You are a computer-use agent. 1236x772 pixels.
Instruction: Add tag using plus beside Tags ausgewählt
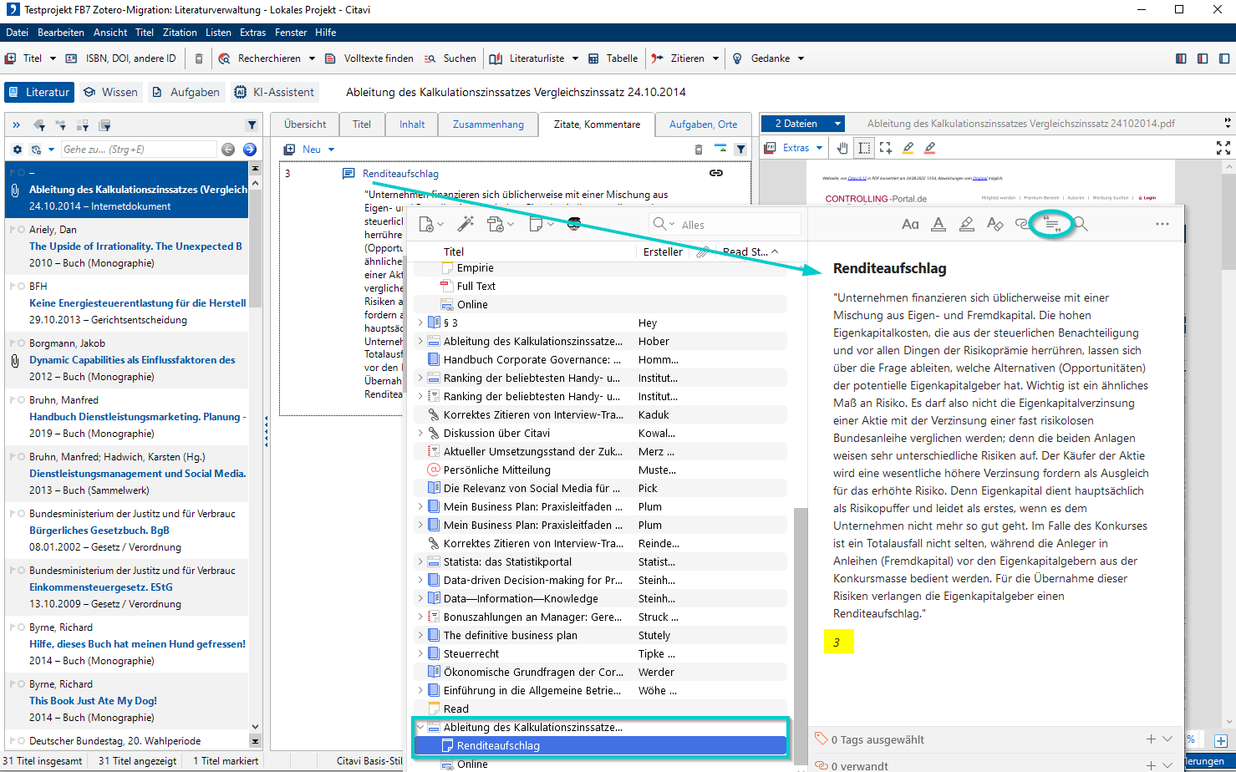(1151, 739)
